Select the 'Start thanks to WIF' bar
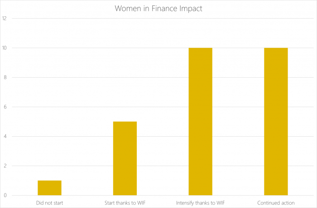 (125, 158)
